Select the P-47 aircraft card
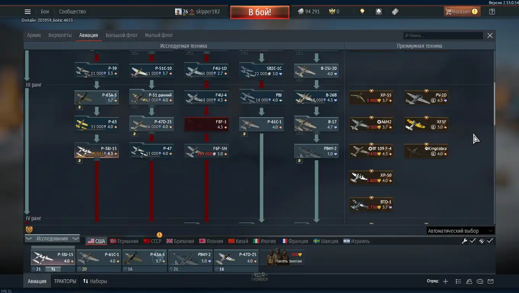The image size is (519, 293). click(x=152, y=151)
